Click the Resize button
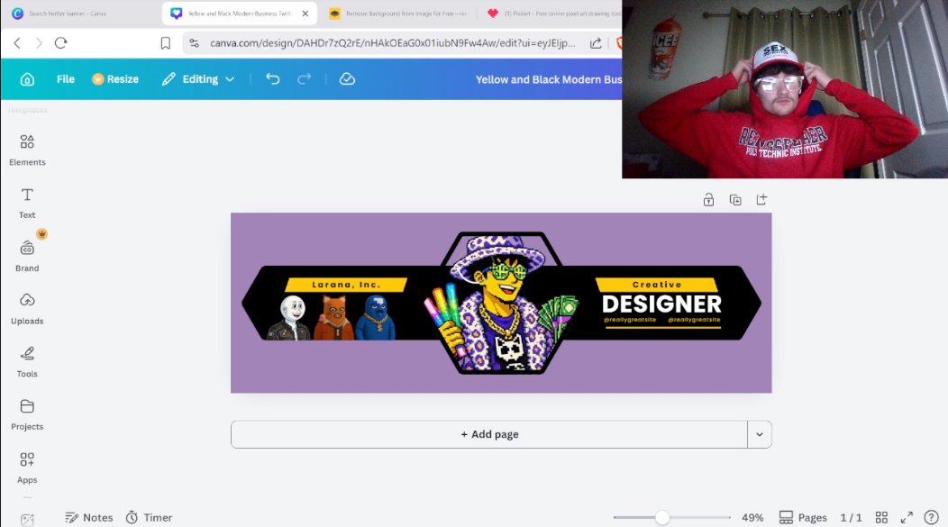The image size is (948, 527). (x=114, y=79)
